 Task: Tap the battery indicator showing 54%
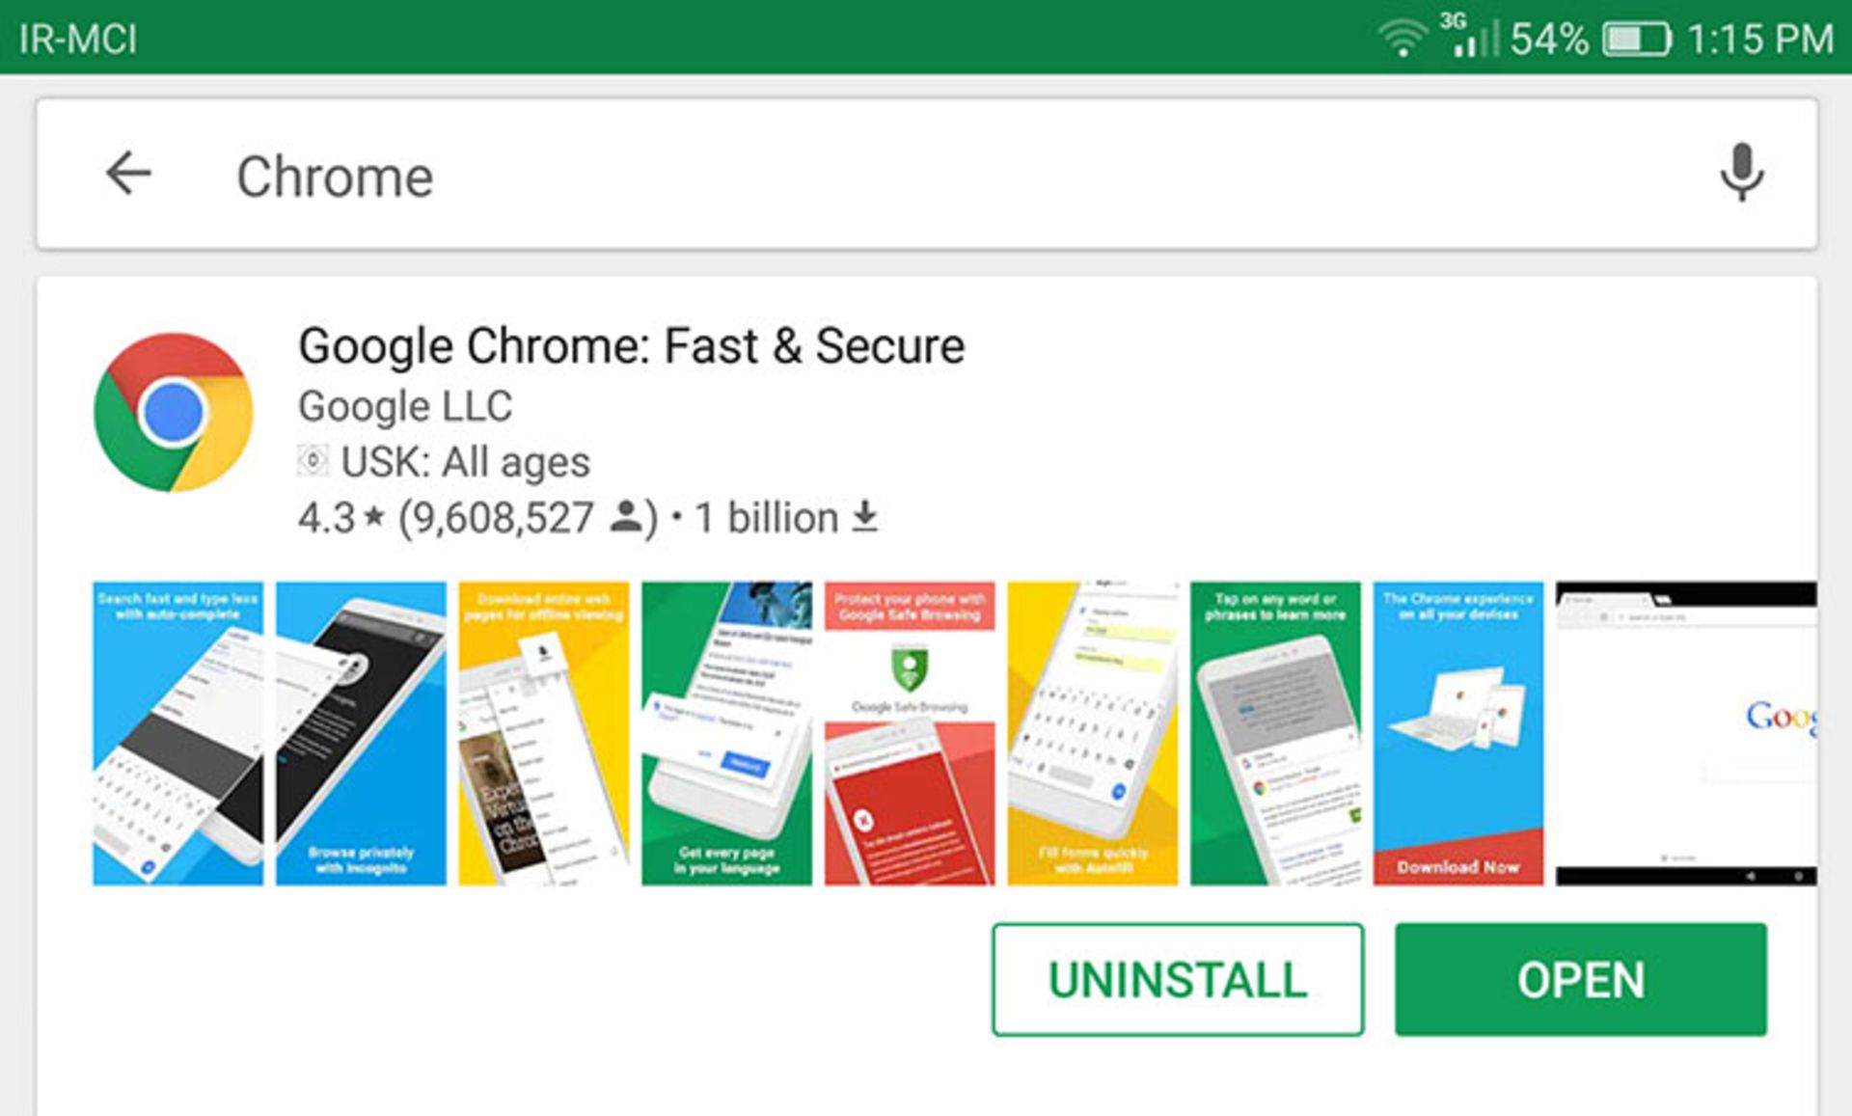point(1630,37)
